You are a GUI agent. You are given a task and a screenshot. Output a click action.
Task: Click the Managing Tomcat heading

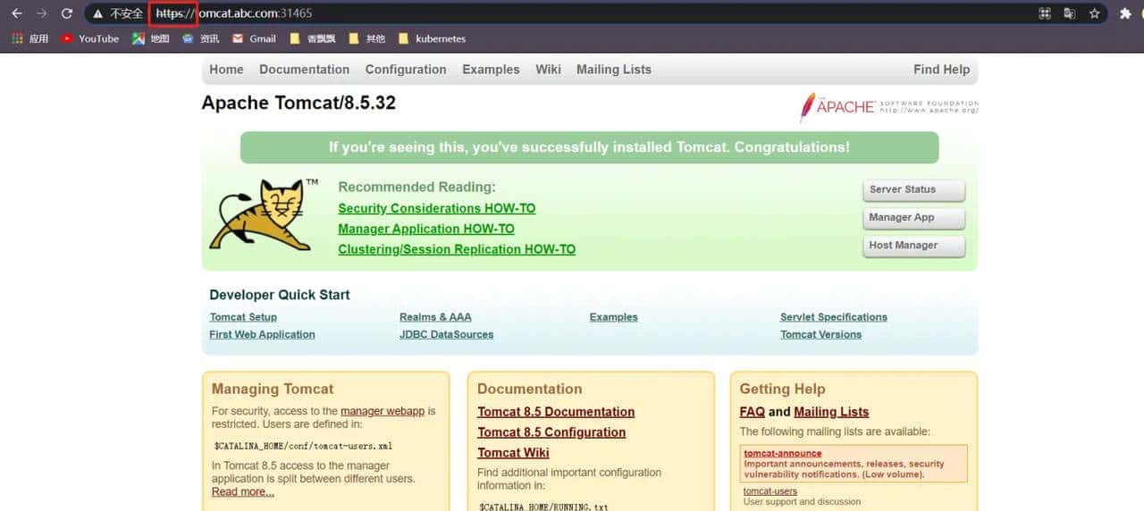(273, 389)
